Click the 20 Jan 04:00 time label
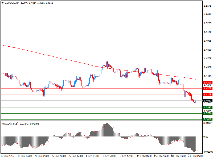The height and width of the screenshot is (159, 213). click(x=42, y=156)
